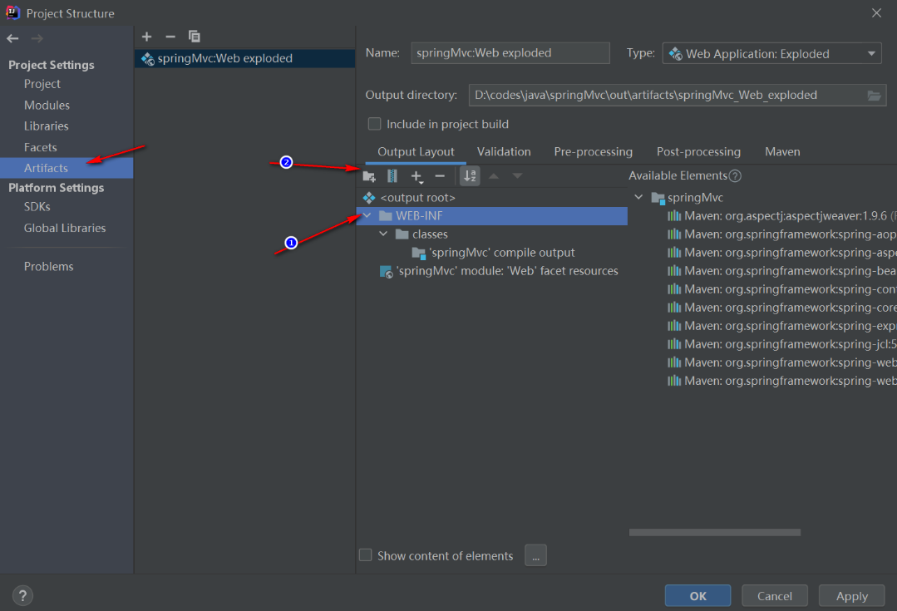Screen dimensions: 897x611
Task: Remove selected artifact with minus icon
Action: point(170,37)
